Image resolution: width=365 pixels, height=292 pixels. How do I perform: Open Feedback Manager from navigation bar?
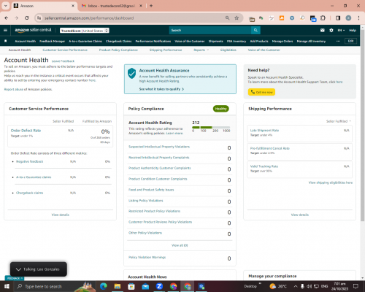[52, 41]
